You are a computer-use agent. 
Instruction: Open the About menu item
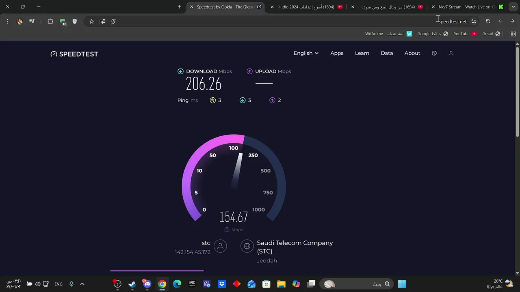point(412,53)
